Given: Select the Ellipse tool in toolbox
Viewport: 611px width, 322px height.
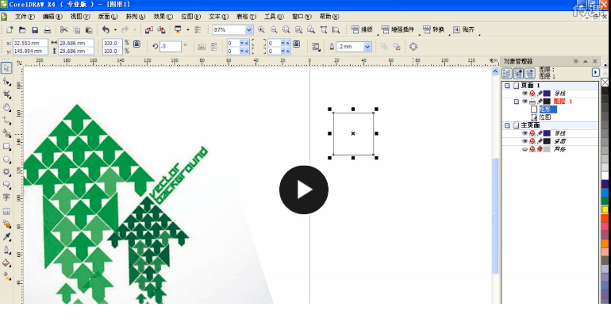Looking at the screenshot, I should tap(6, 159).
